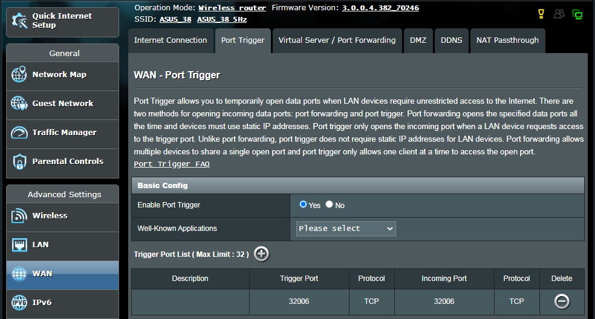Open Guest Network settings
595x319 pixels.
pyautogui.click(x=63, y=103)
